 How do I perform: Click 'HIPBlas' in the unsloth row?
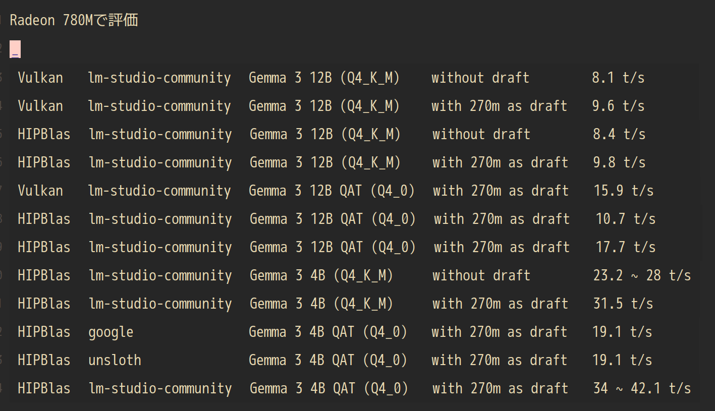44,360
